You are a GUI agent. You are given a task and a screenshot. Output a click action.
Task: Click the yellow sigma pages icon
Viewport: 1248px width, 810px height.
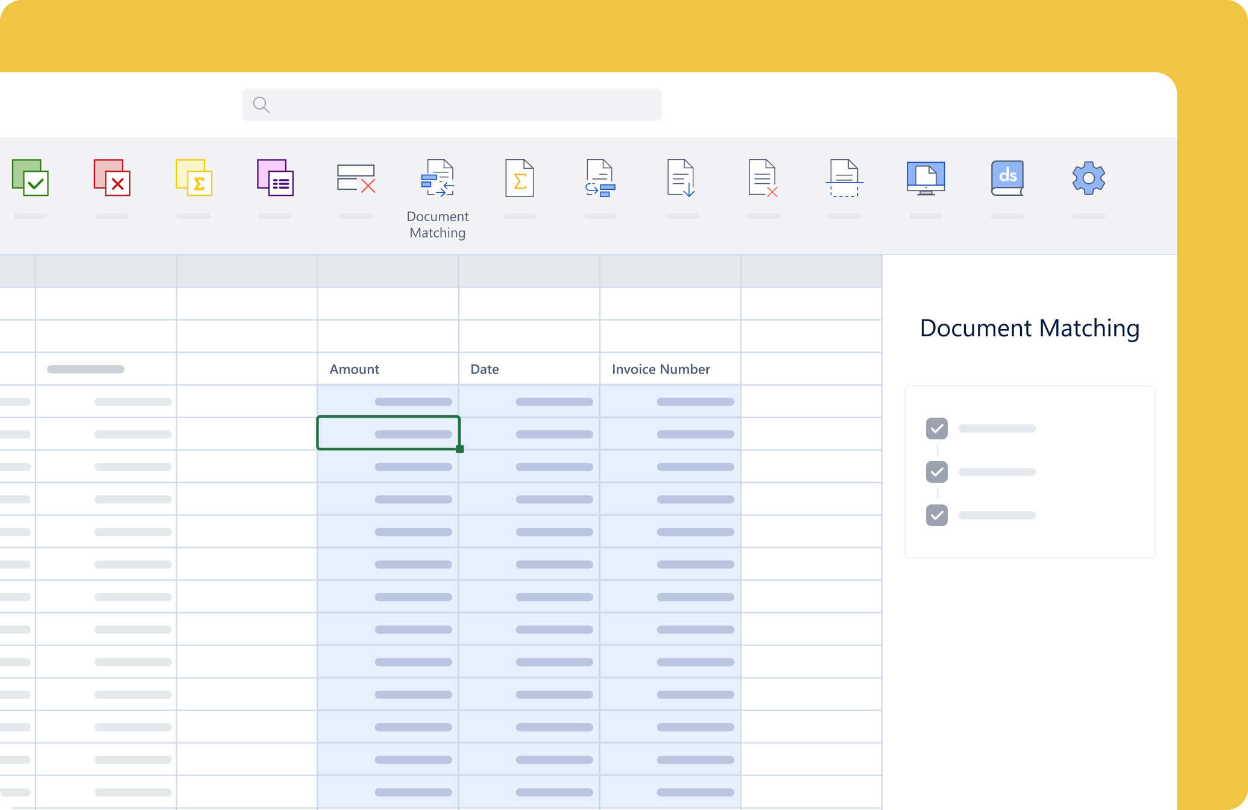pyautogui.click(x=194, y=178)
